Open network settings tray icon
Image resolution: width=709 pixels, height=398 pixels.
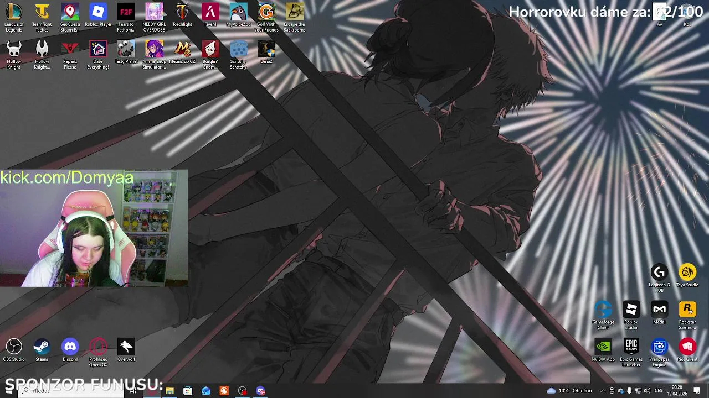click(x=638, y=391)
